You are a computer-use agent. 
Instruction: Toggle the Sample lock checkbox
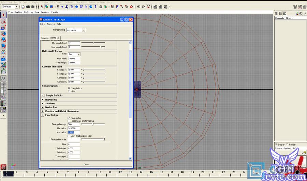tap(69, 88)
